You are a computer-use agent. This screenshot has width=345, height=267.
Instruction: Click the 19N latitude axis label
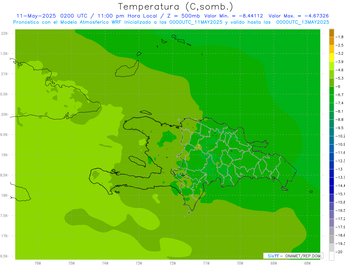click(x=4, y=155)
